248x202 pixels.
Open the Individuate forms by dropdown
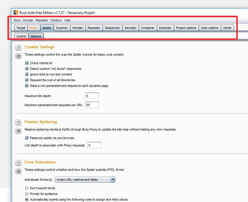(x=85, y=179)
